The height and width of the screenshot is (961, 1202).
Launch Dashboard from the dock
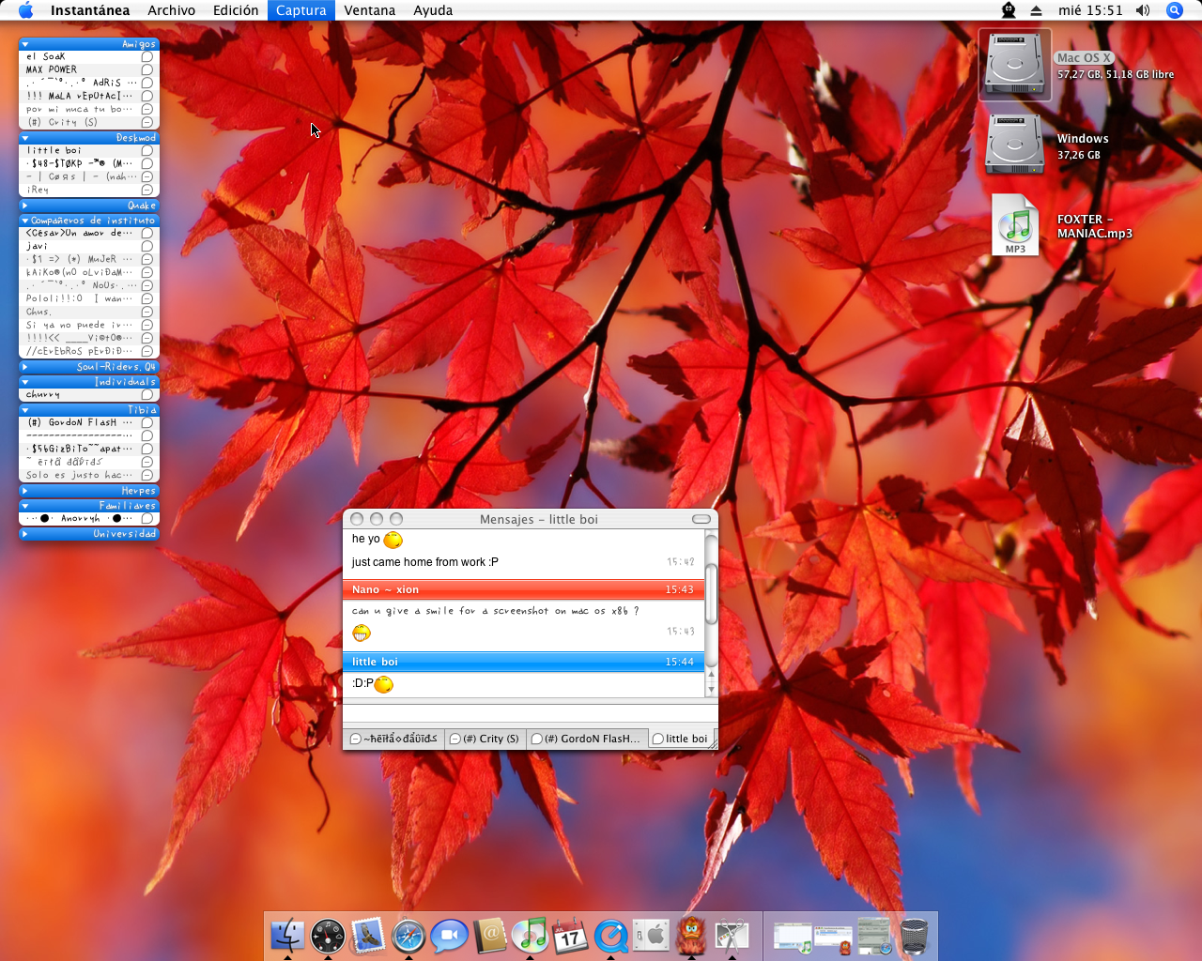pyautogui.click(x=328, y=936)
